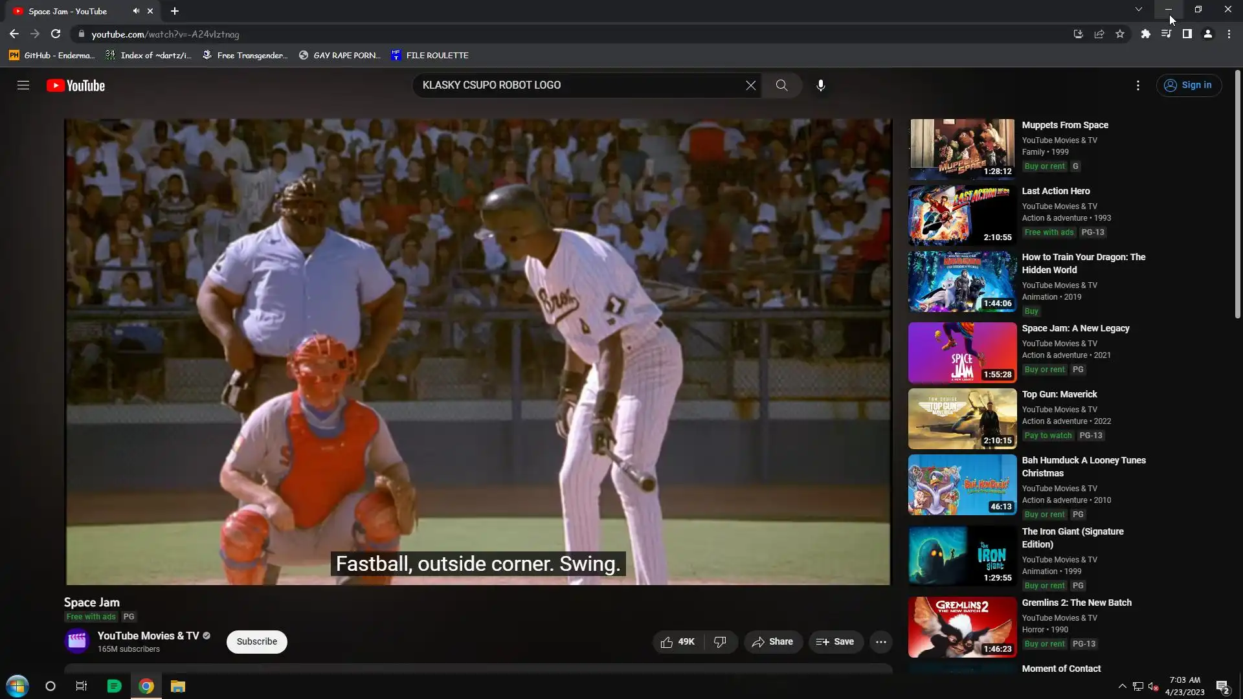Screen dimensions: 1243x699
Task: Bookmark page with star icon
Action: [x=1120, y=34]
